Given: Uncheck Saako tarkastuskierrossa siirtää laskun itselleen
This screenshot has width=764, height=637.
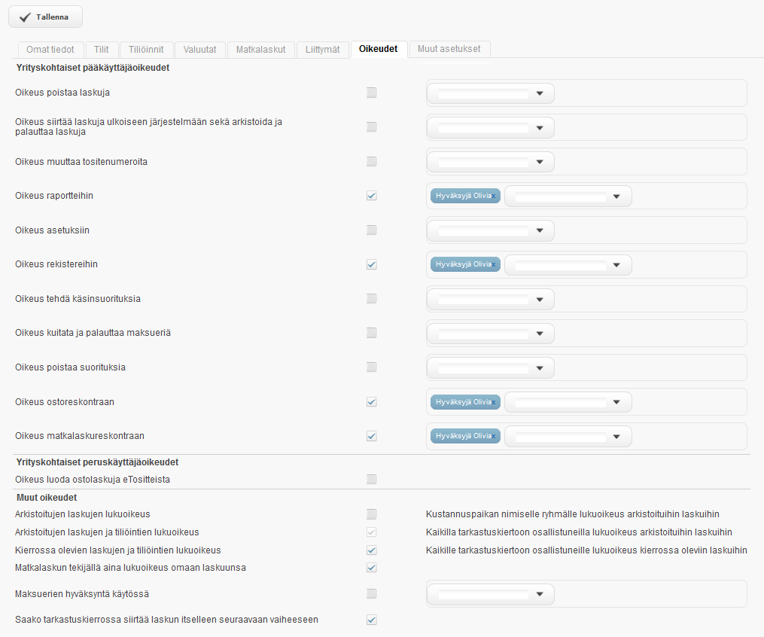Looking at the screenshot, I should pyautogui.click(x=371, y=620).
